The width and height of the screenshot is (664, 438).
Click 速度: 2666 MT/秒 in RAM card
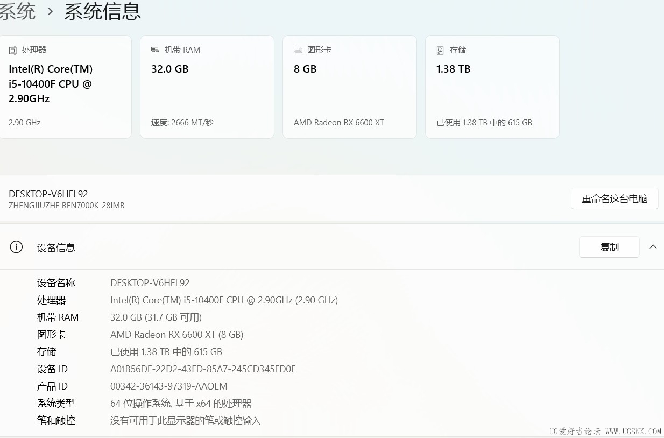pos(182,123)
